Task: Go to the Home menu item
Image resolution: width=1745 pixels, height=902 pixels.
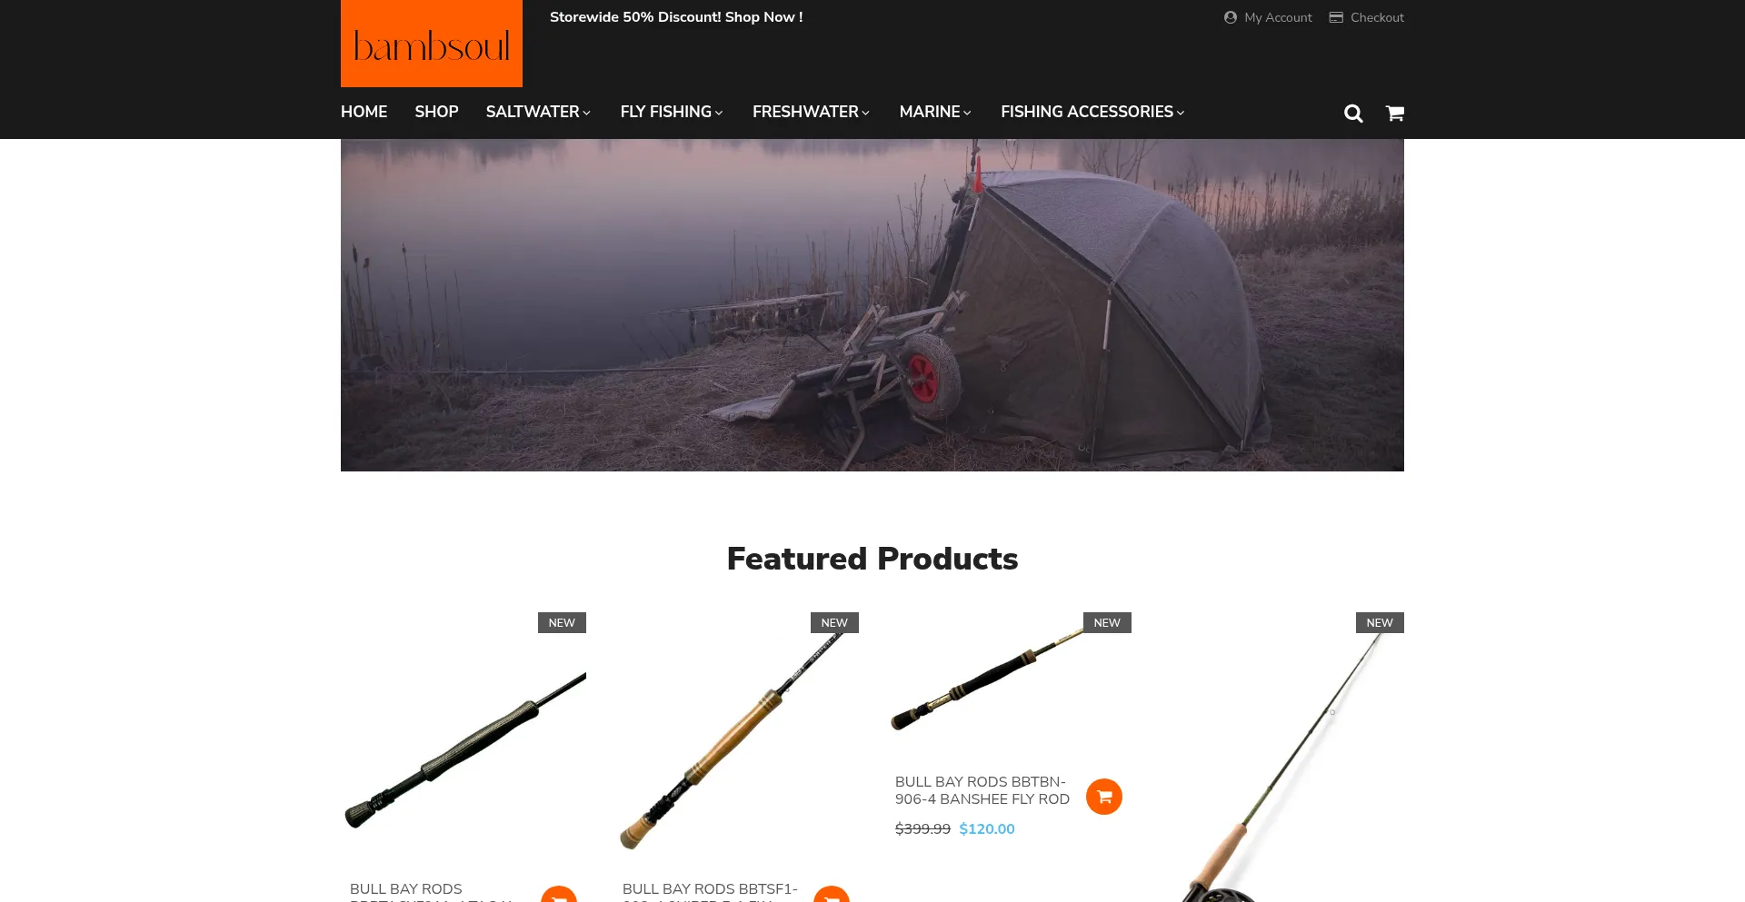Action: point(364,112)
